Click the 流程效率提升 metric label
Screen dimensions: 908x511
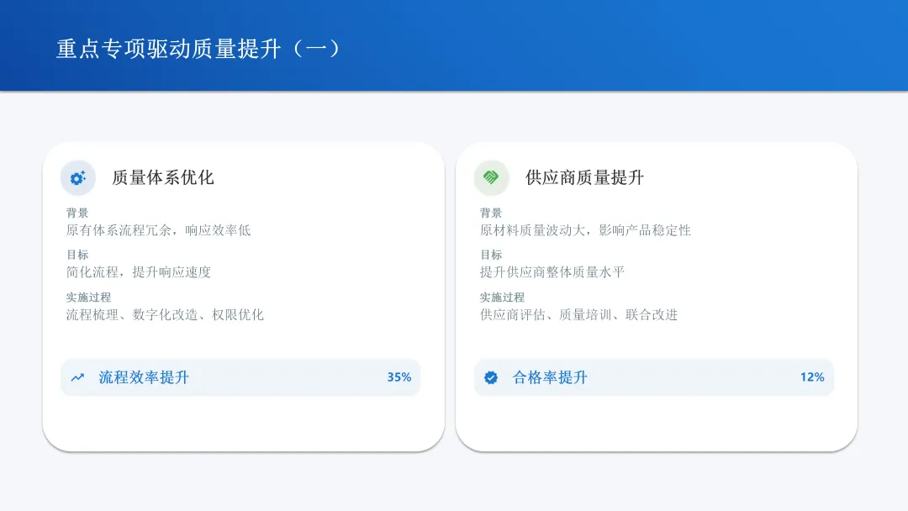[144, 377]
